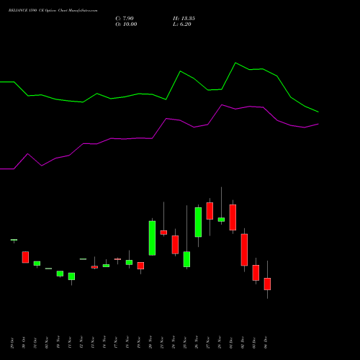Screen dimensions: 360x360
Task: Click the low value L: 6.20
Action: point(182,24)
